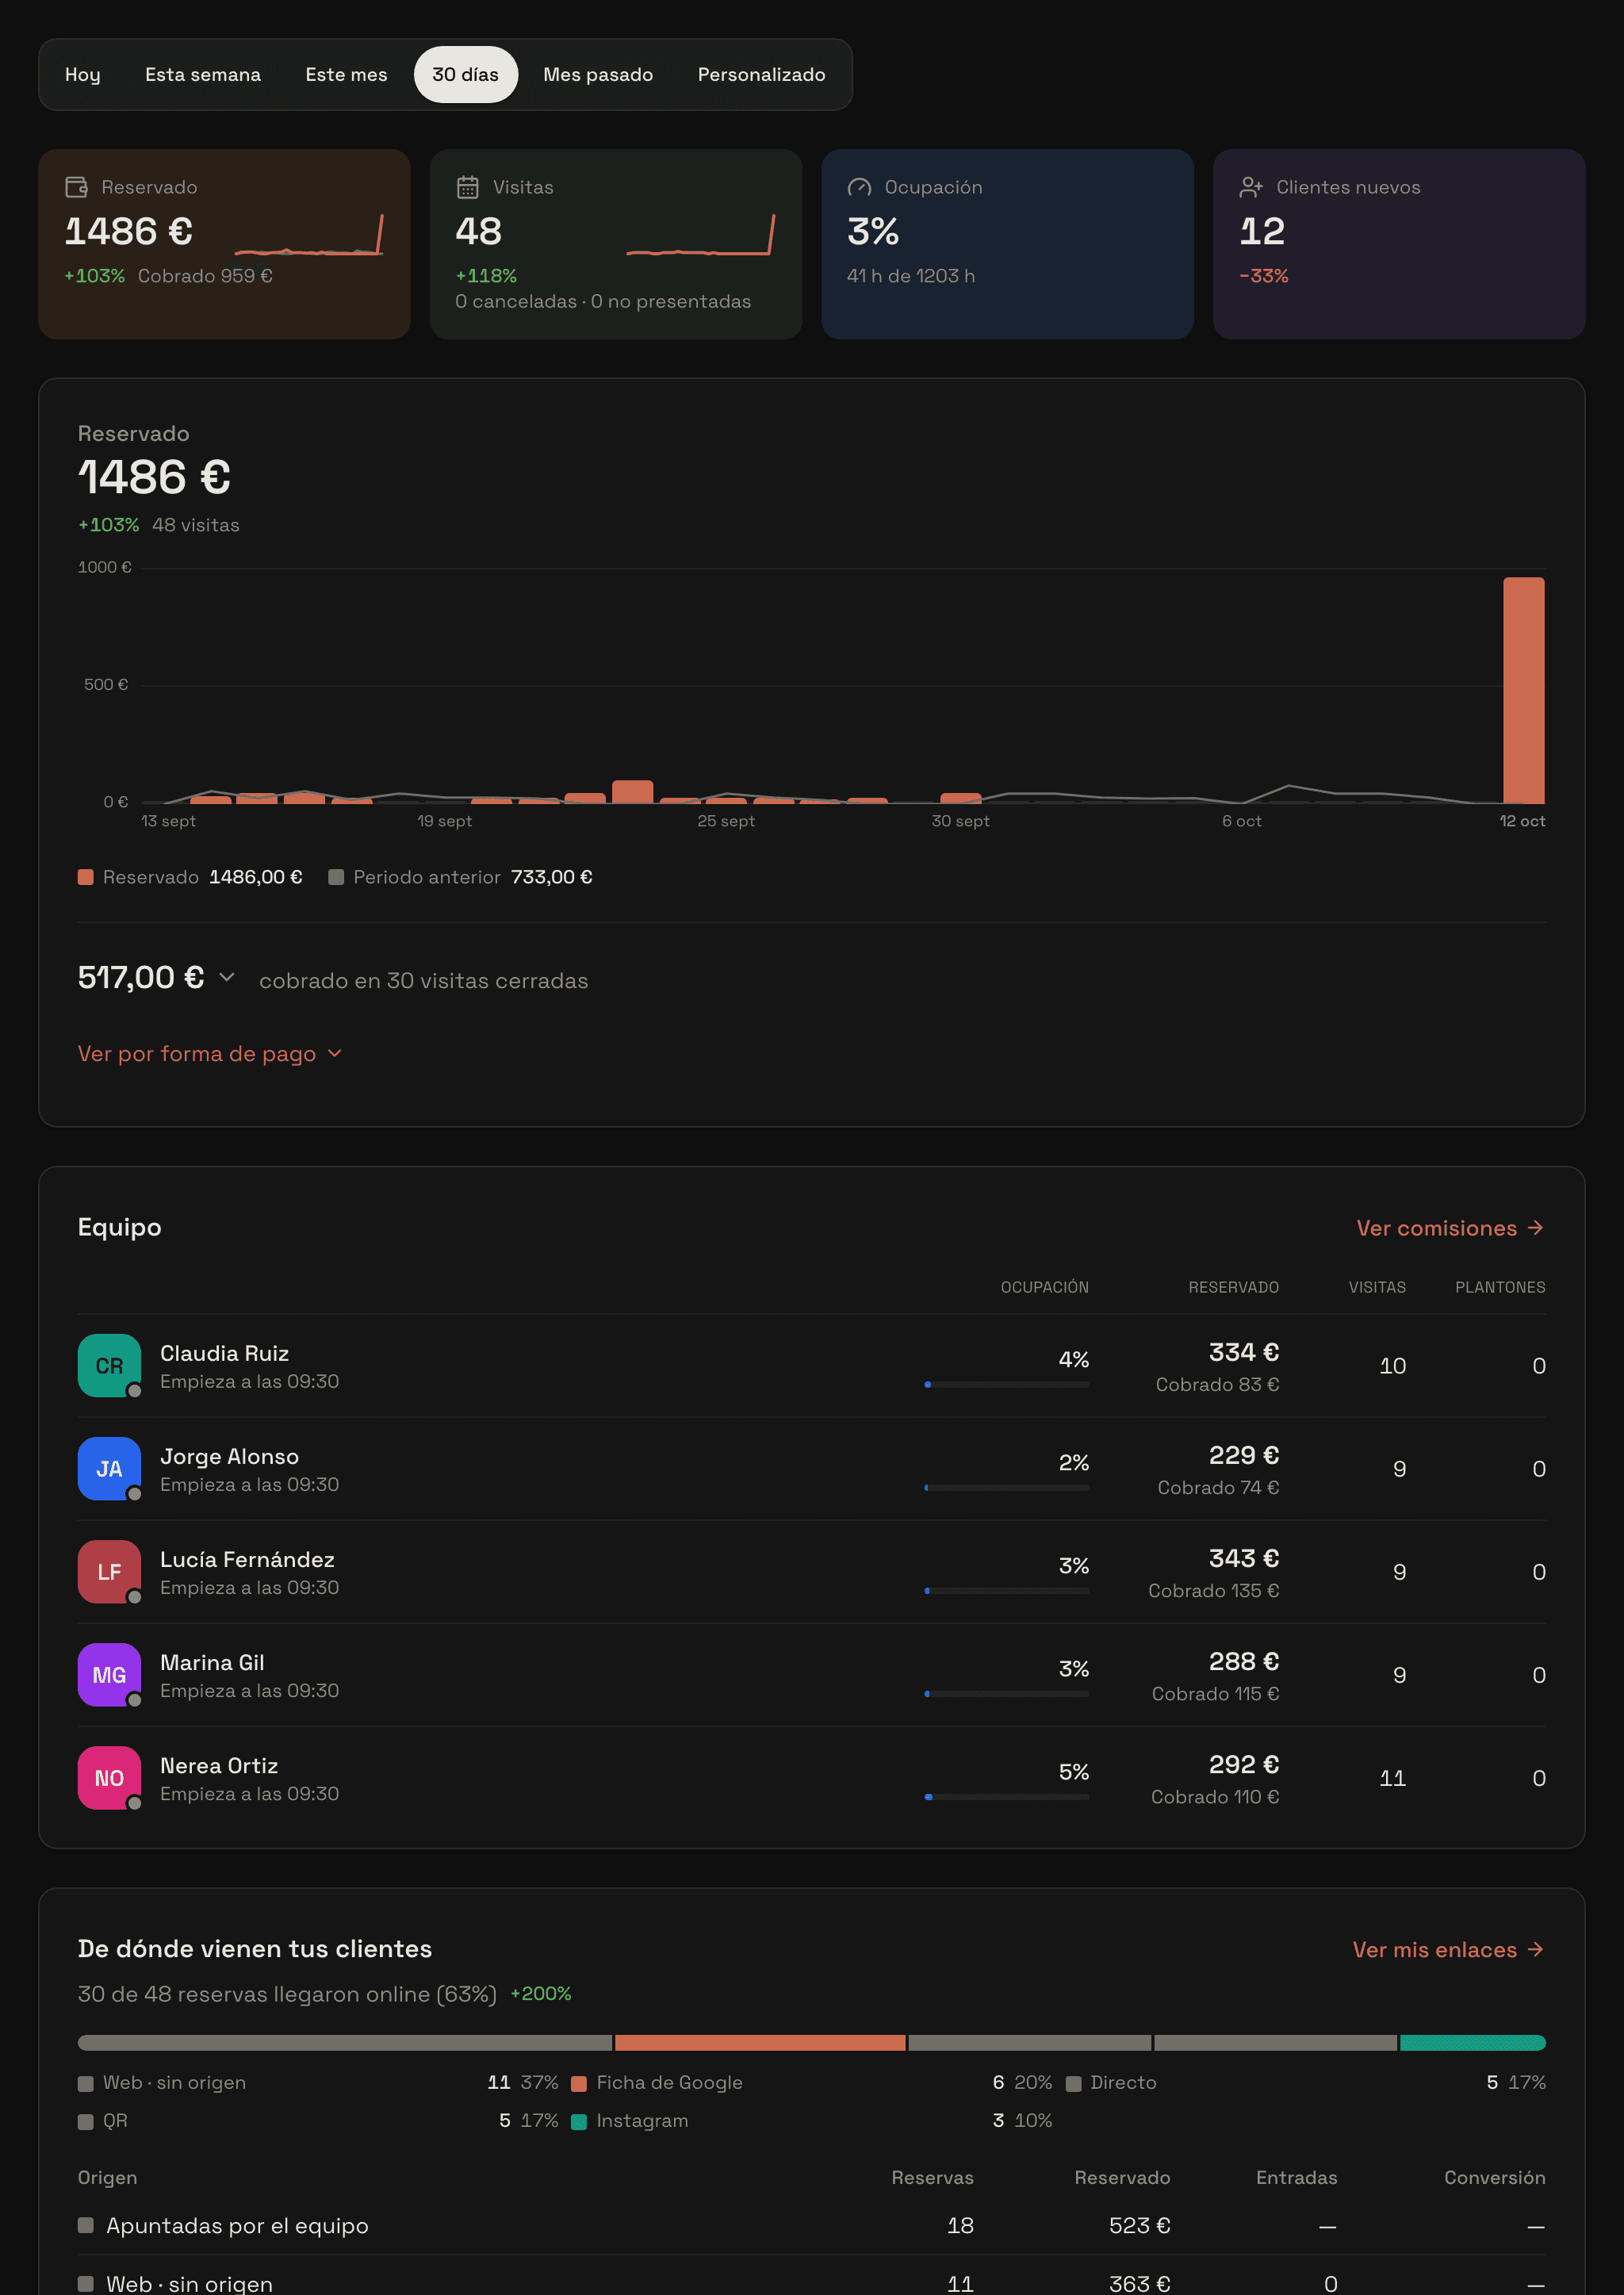Click the 12 oct bar in chart
The image size is (1624, 2295).
(x=1523, y=690)
